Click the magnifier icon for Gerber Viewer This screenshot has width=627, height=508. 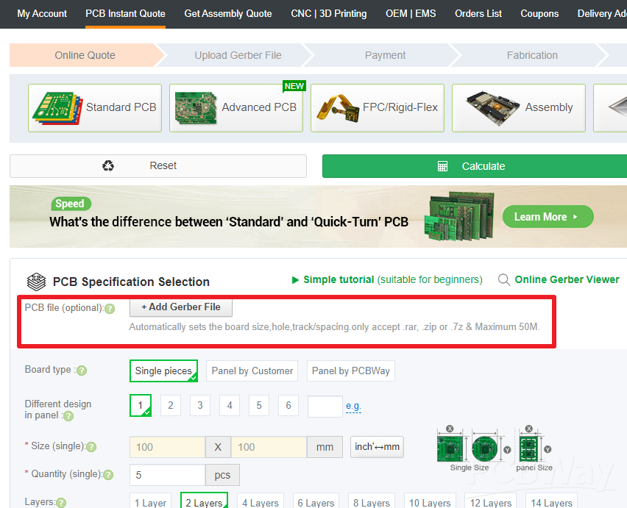tap(504, 280)
